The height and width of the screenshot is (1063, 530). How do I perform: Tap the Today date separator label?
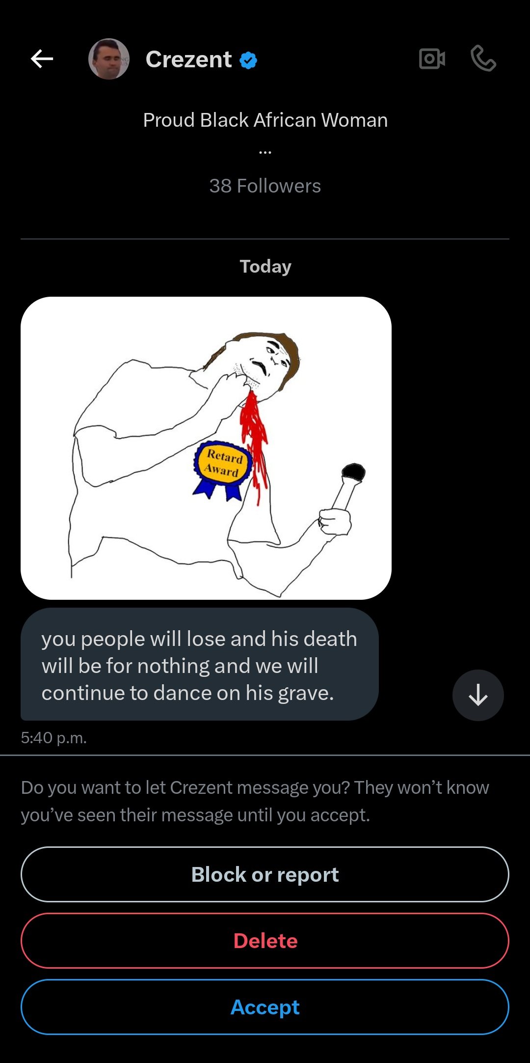[x=265, y=266]
